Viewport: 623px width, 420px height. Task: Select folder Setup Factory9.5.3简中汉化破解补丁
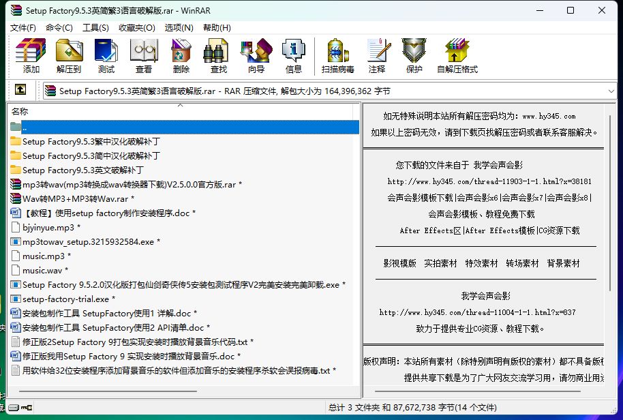pos(91,155)
